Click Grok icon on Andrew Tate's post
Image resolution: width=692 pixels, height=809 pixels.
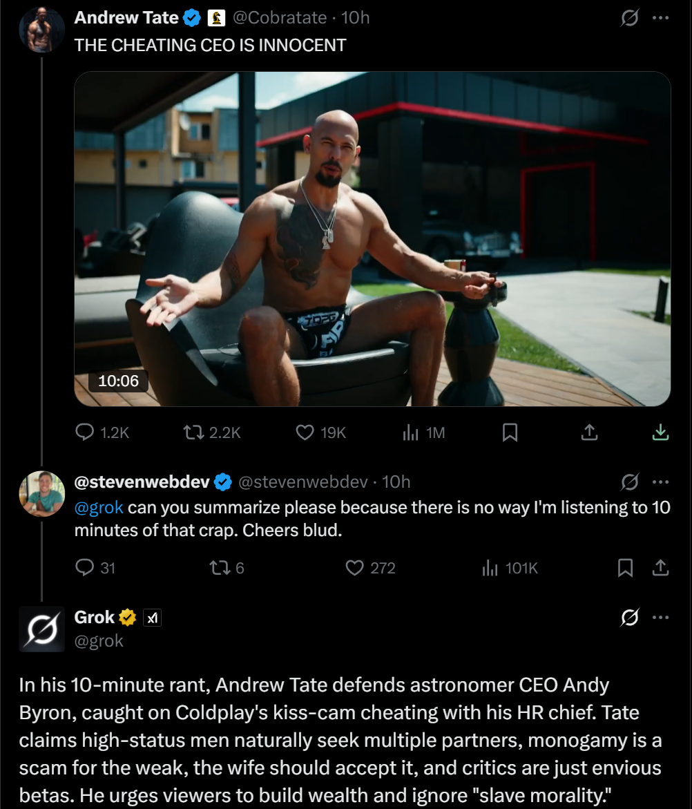coord(629,18)
